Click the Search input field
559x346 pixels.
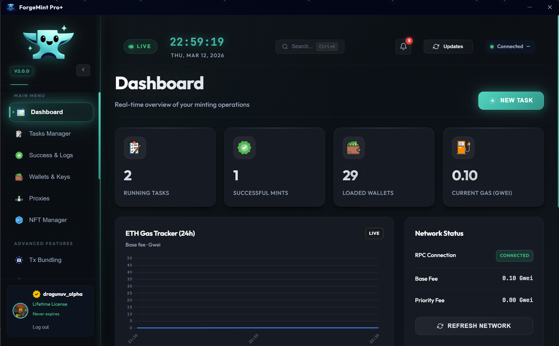pos(302,47)
